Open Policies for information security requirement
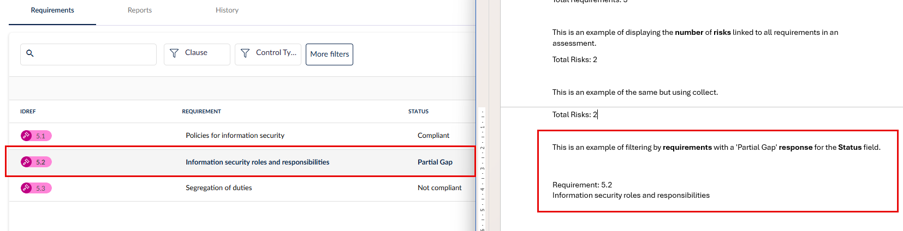 [235, 136]
